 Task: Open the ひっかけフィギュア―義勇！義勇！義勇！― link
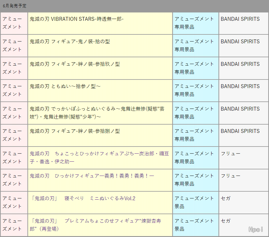92,176
